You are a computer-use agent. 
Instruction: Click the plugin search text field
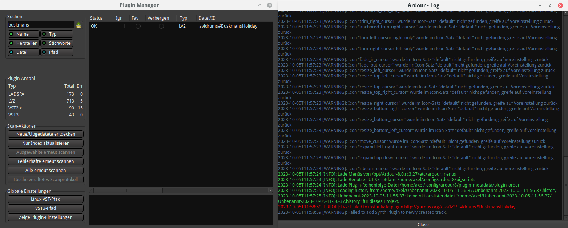click(41, 25)
